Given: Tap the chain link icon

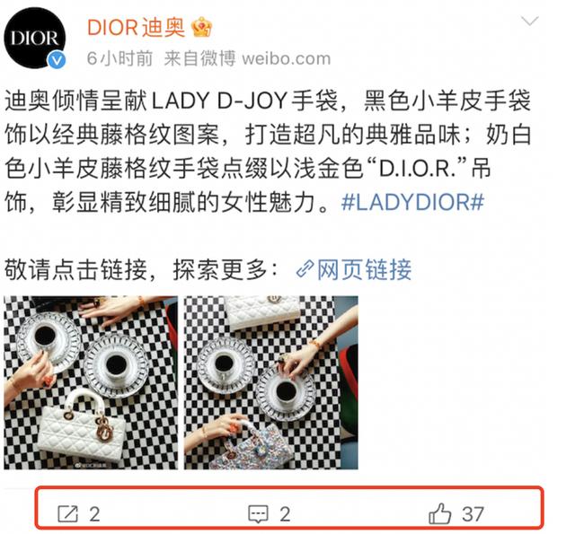Looking at the screenshot, I should click(x=305, y=269).
